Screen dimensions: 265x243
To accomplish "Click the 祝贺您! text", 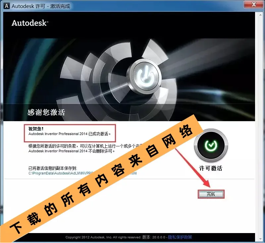I will (36, 129).
